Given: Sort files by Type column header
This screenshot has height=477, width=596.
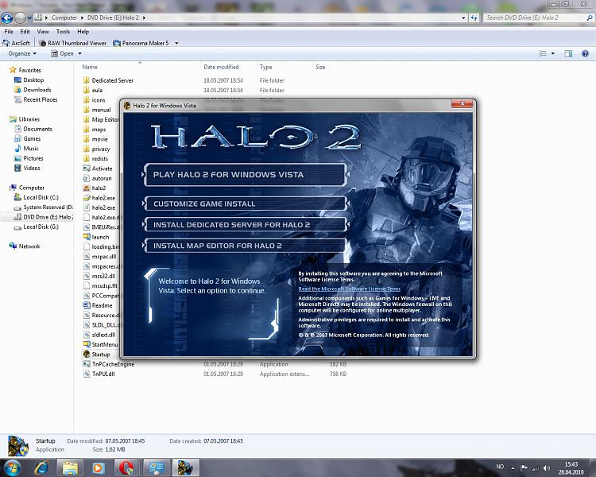Looking at the screenshot, I should click(266, 67).
